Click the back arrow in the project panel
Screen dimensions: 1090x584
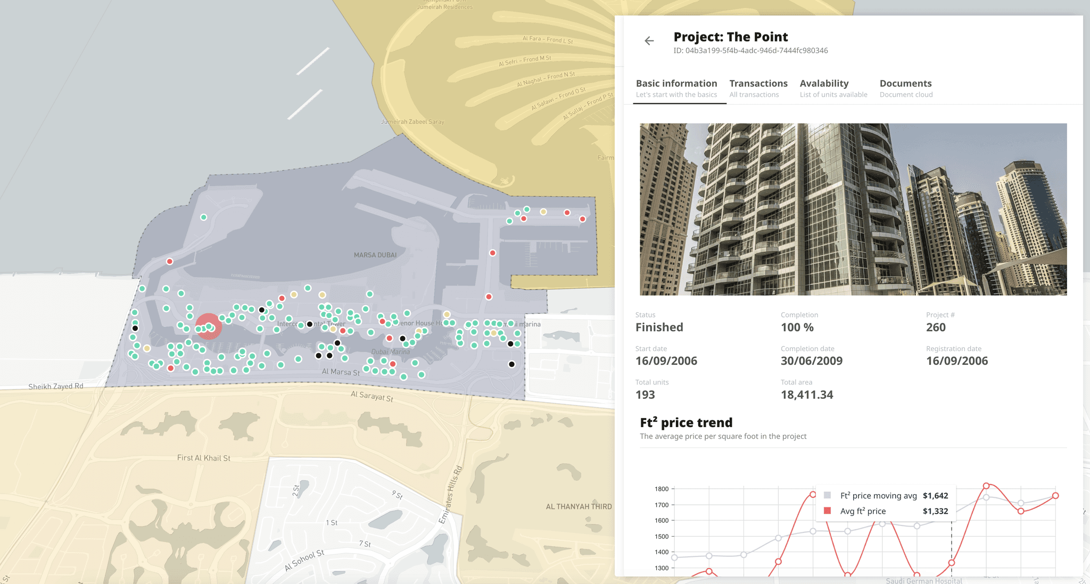[x=649, y=40]
